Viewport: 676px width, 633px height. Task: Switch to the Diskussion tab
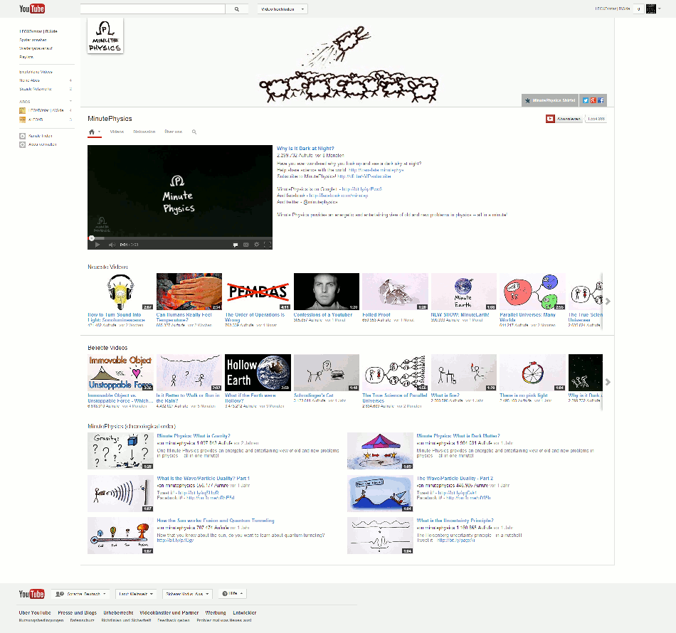coord(144,132)
